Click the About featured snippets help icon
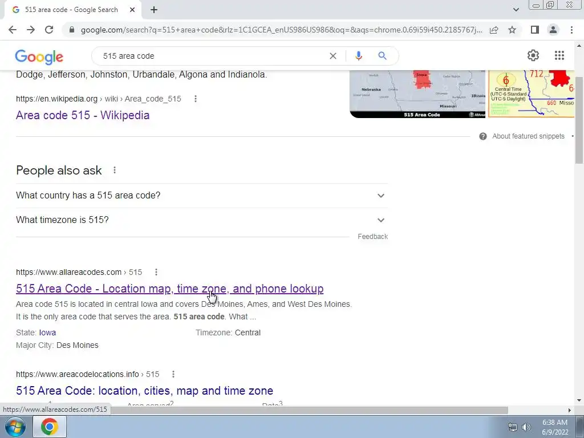Image resolution: width=584 pixels, height=438 pixels. point(483,136)
